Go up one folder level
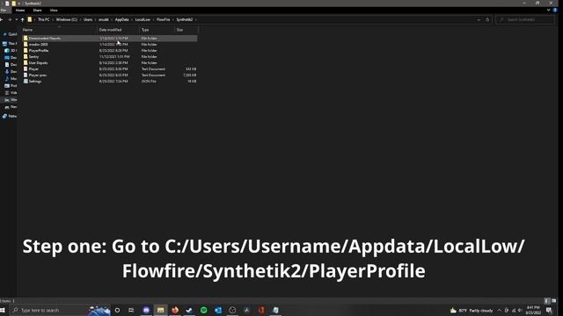Screen dimensions: 563x316 (22, 19)
